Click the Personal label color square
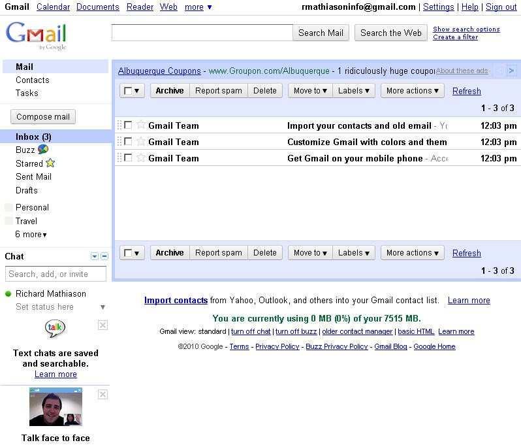Screen dimensions: 521x445 (8, 208)
